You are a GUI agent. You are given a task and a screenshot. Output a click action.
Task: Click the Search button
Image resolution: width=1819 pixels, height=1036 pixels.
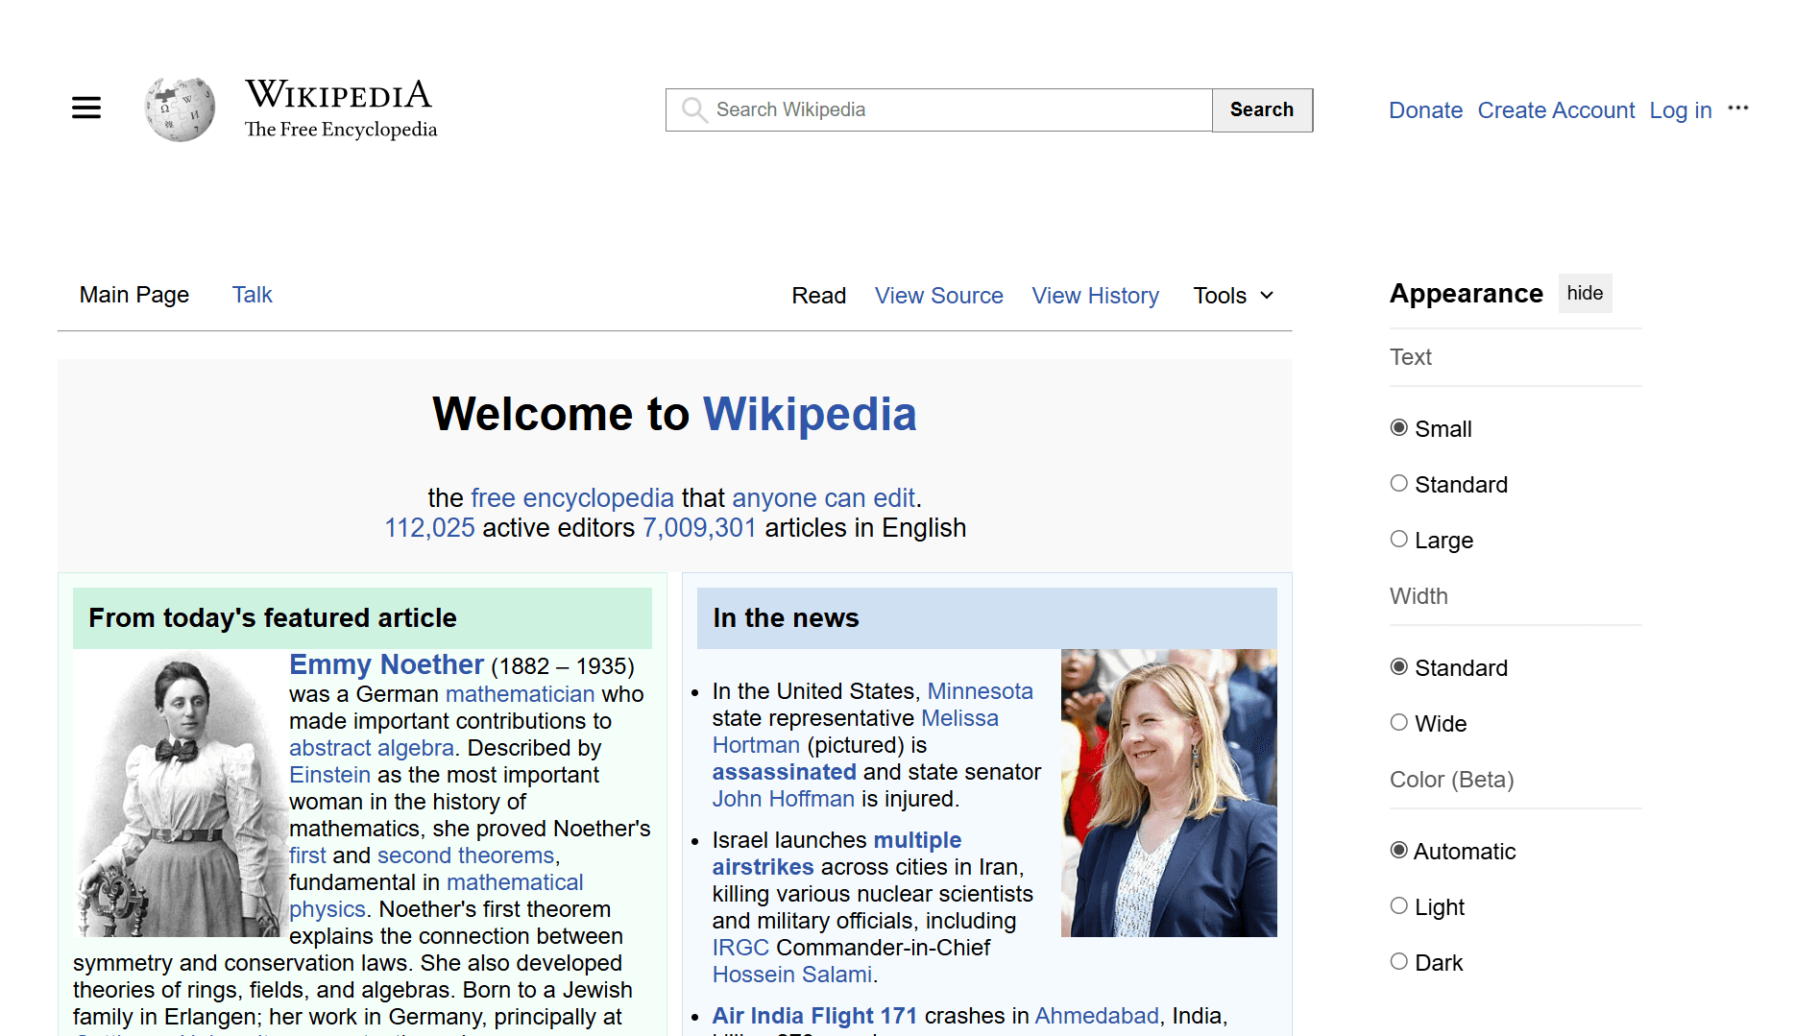pos(1261,109)
